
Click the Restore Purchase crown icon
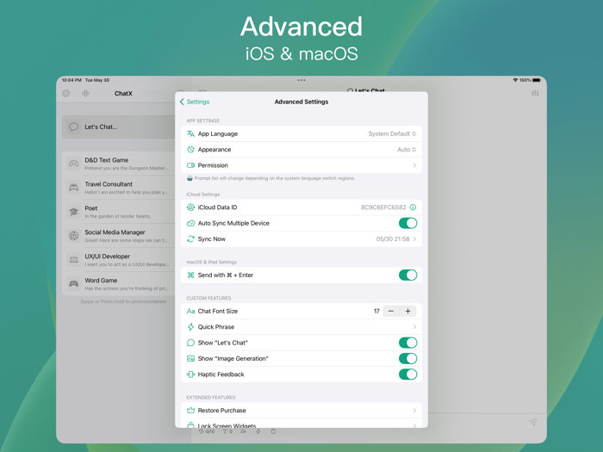pyautogui.click(x=190, y=411)
